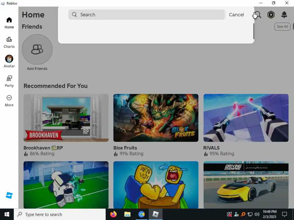Click the Roblox taskbar icon

[x=156, y=214]
